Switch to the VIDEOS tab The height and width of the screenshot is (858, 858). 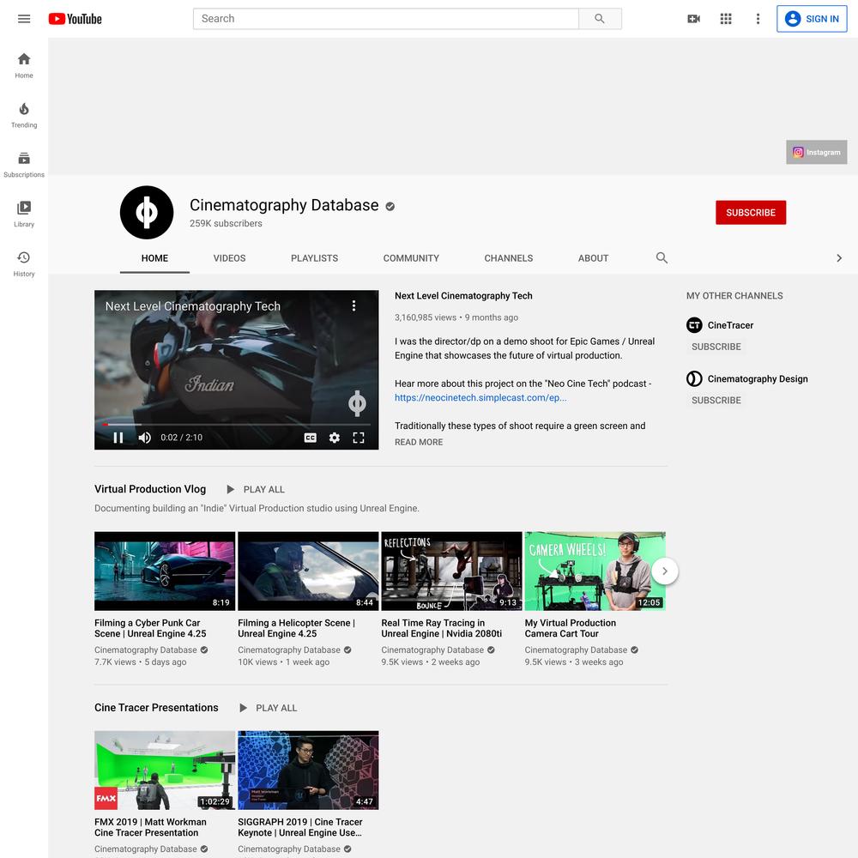229,258
